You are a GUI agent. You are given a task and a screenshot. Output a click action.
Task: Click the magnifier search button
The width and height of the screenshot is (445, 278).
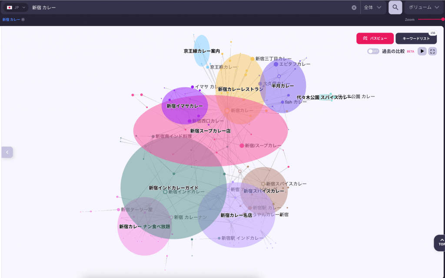pos(395,7)
